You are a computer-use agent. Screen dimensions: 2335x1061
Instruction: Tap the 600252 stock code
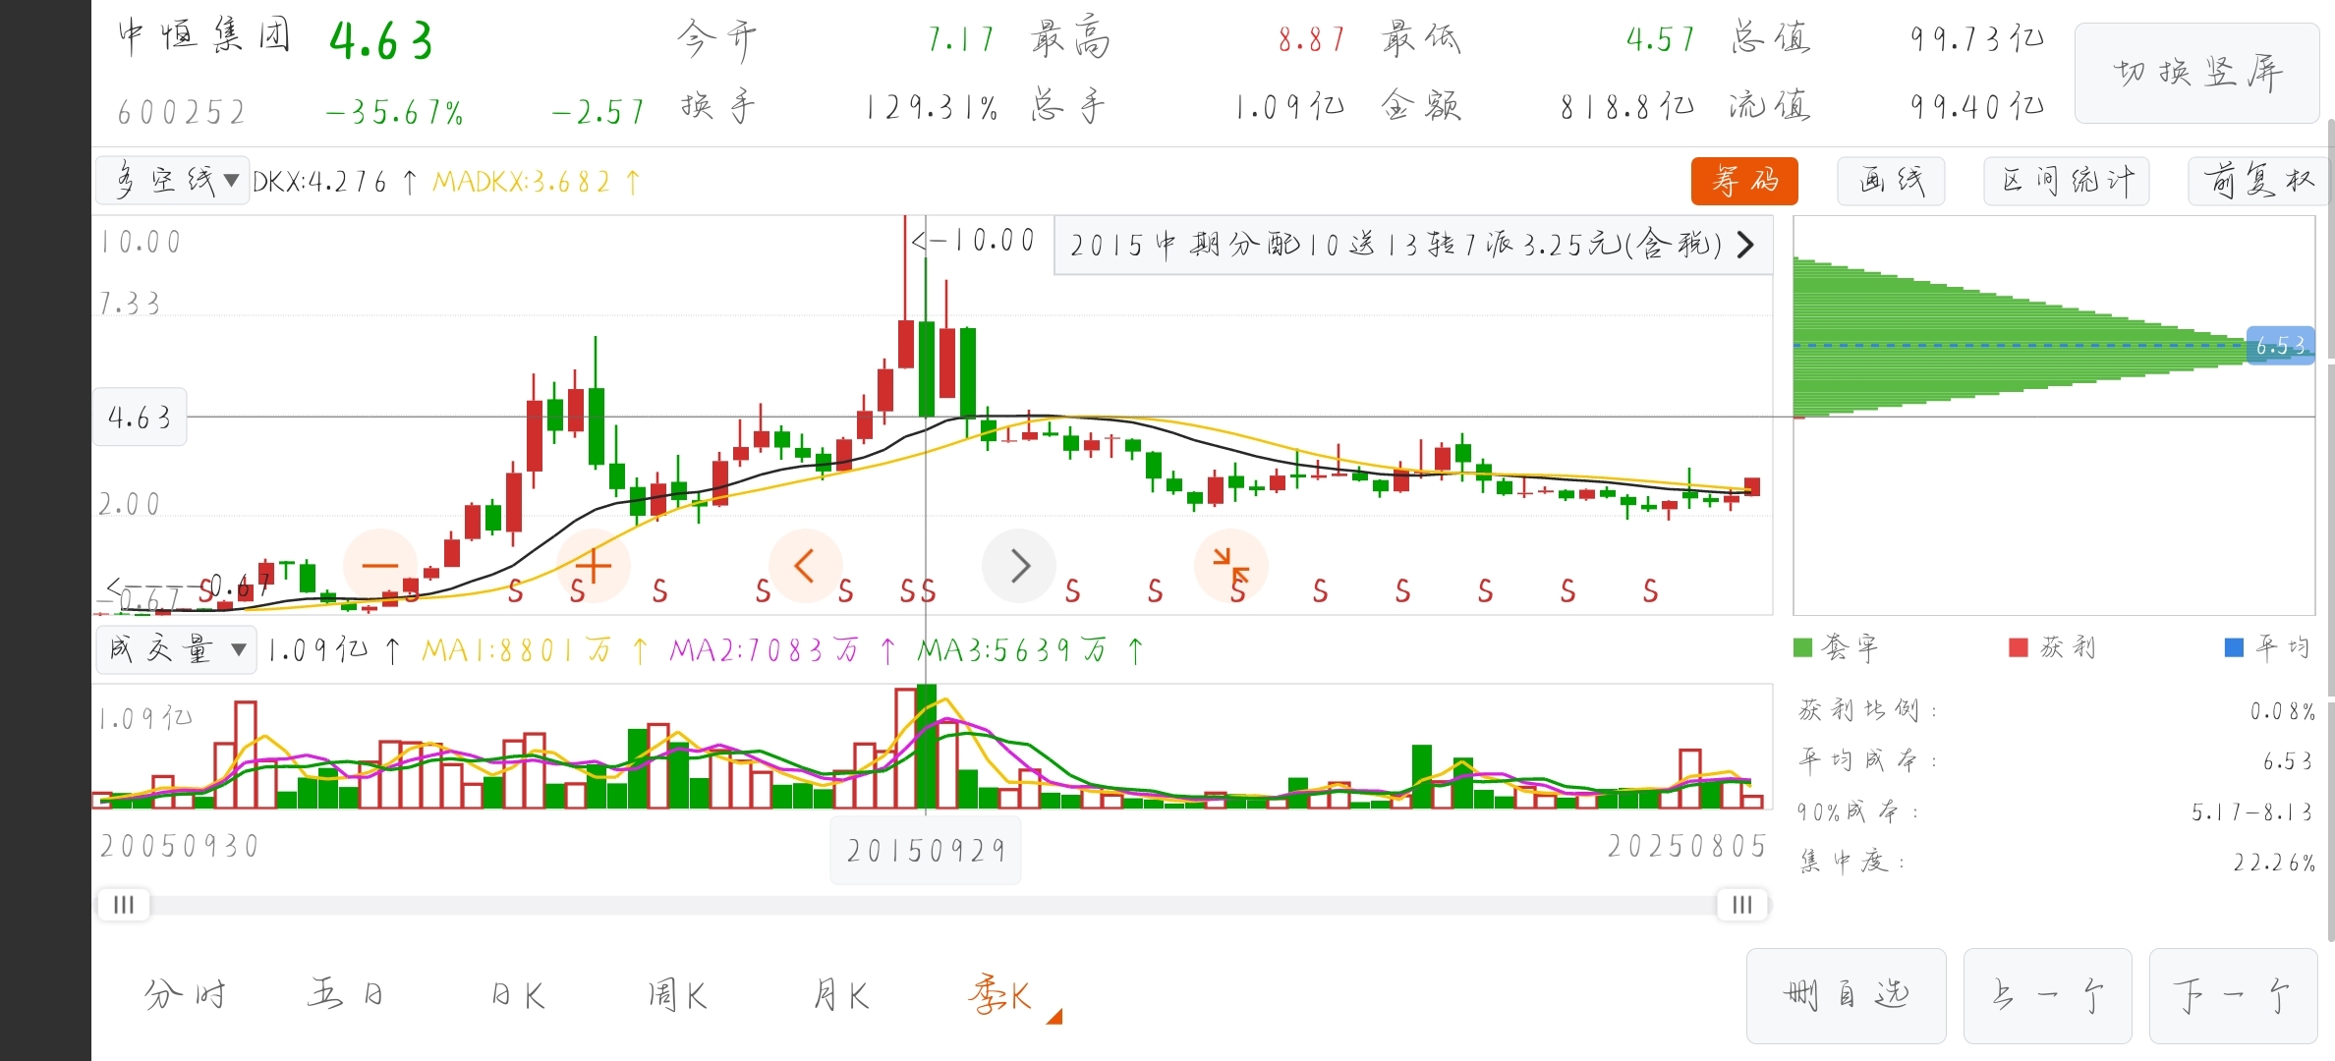[x=182, y=112]
